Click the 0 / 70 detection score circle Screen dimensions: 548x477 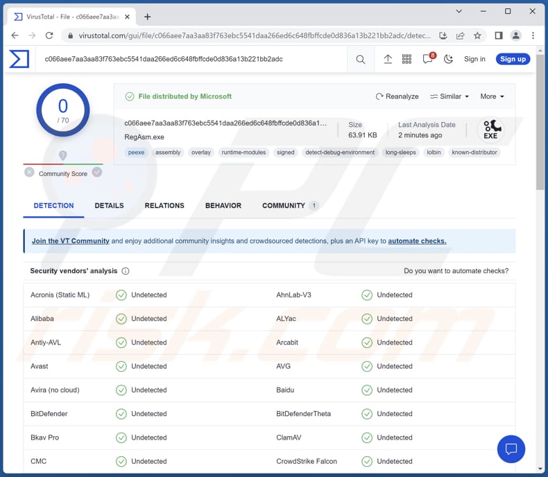[x=63, y=110]
